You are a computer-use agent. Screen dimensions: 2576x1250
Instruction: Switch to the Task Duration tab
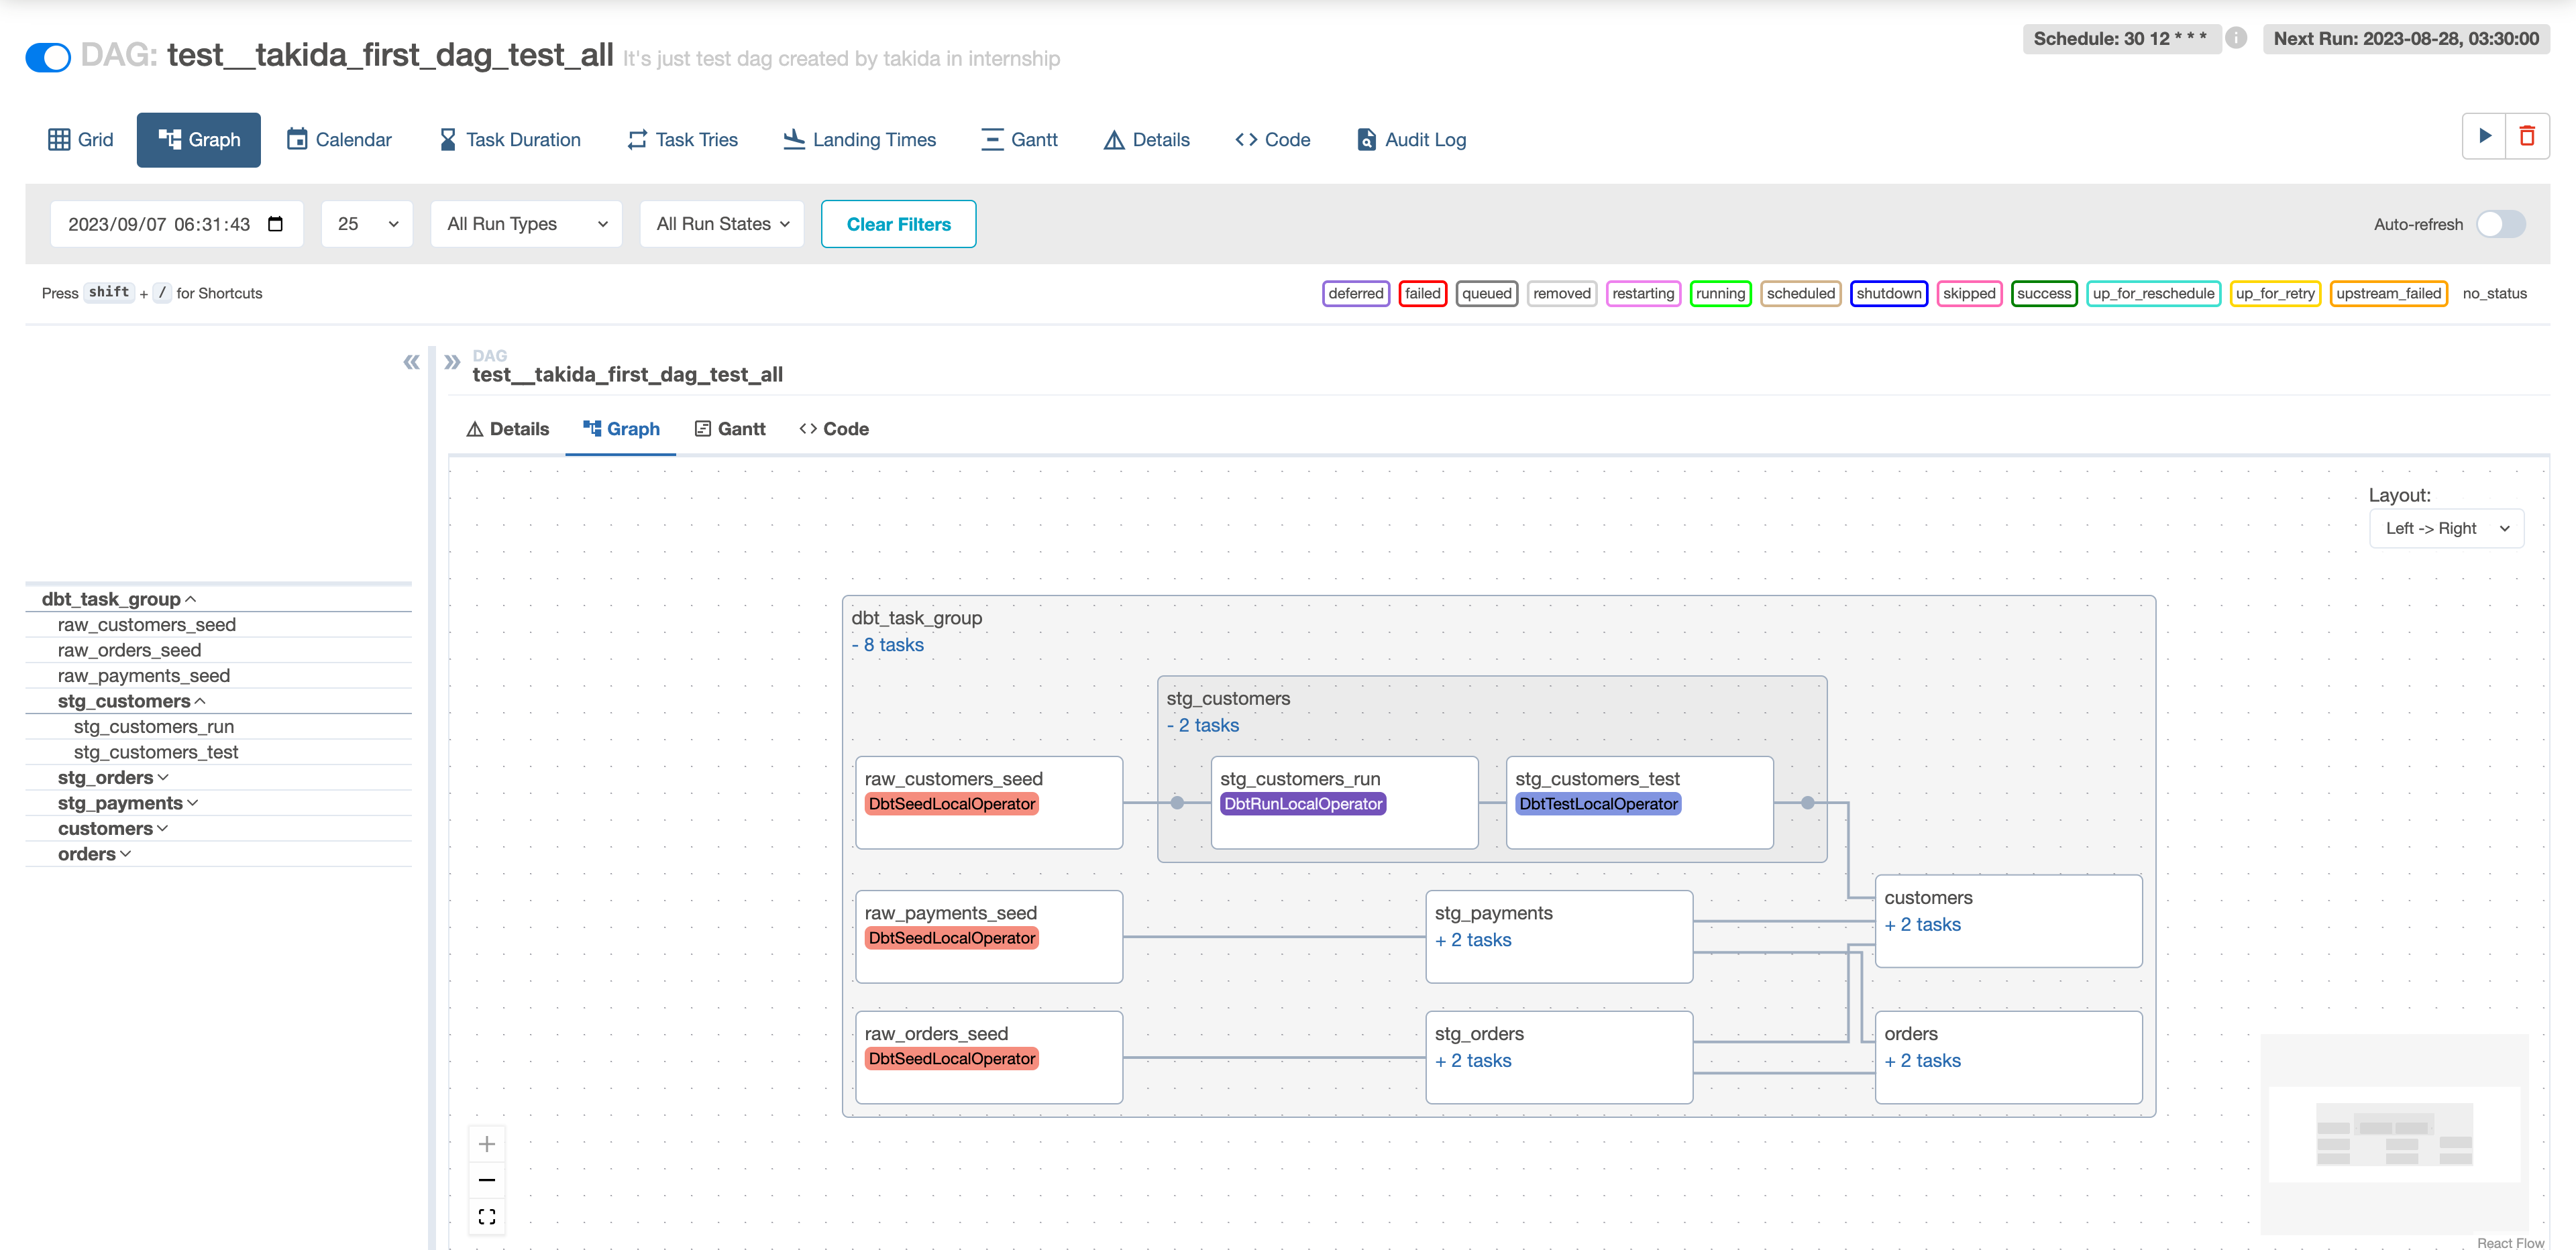click(x=510, y=140)
